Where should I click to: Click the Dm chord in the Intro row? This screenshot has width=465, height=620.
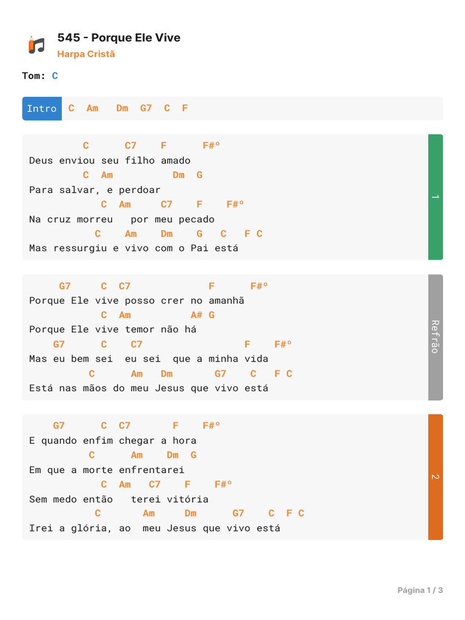pos(122,108)
